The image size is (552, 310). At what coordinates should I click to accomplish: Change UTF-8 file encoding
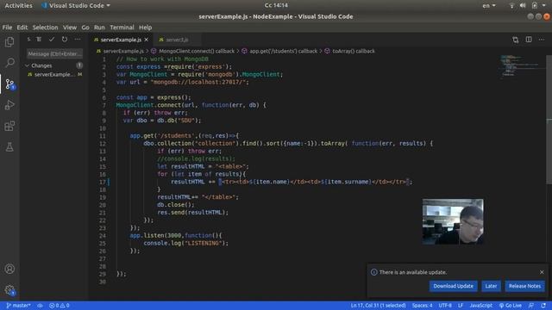445,306
